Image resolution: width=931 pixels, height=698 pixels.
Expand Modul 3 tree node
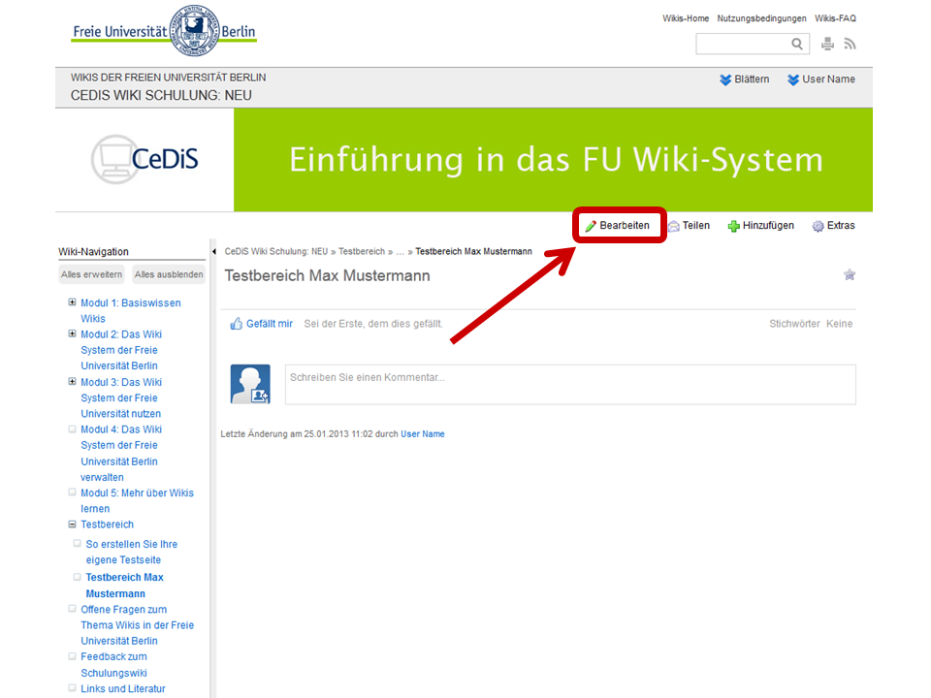pos(72,381)
